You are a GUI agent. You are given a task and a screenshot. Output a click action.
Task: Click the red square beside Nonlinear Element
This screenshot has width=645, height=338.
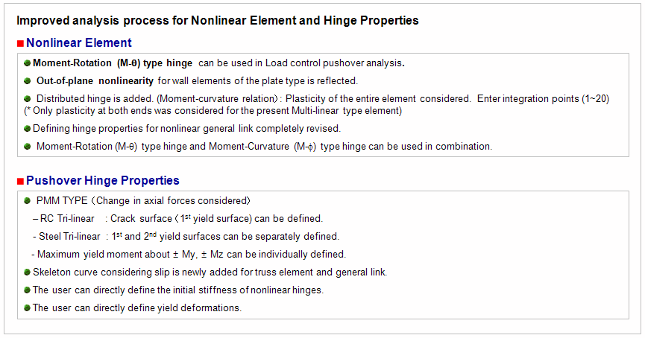tap(20, 44)
